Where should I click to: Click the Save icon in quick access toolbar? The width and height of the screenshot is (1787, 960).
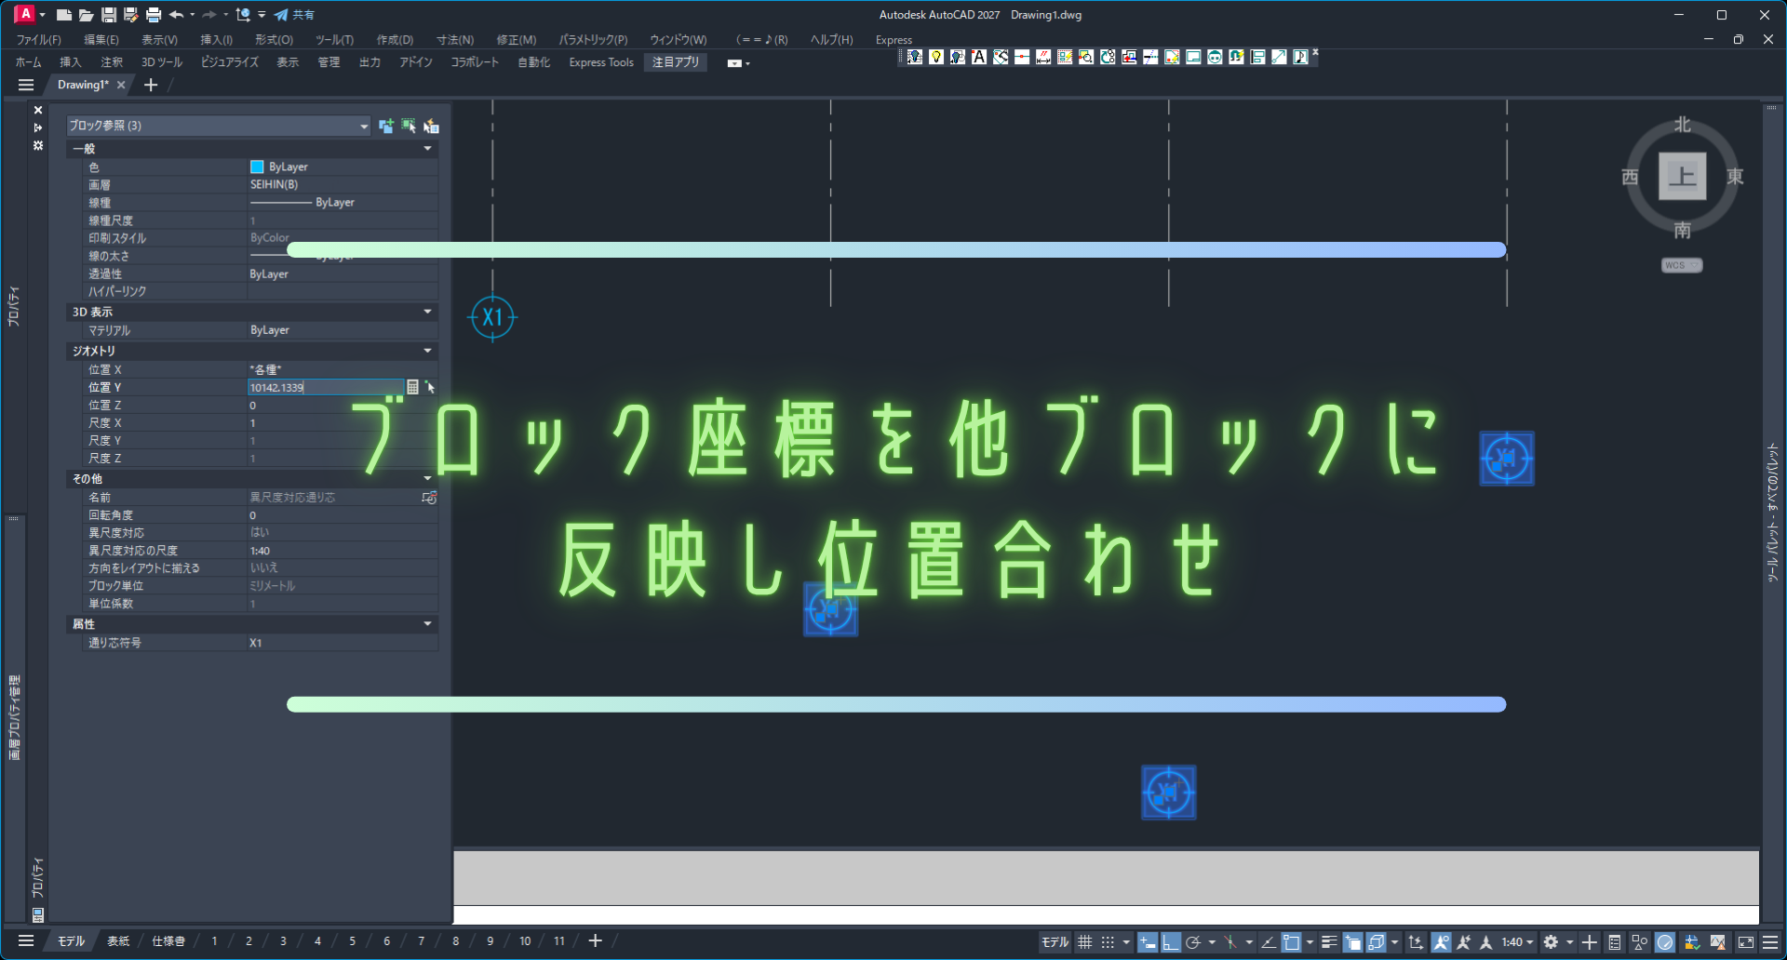[x=109, y=15]
